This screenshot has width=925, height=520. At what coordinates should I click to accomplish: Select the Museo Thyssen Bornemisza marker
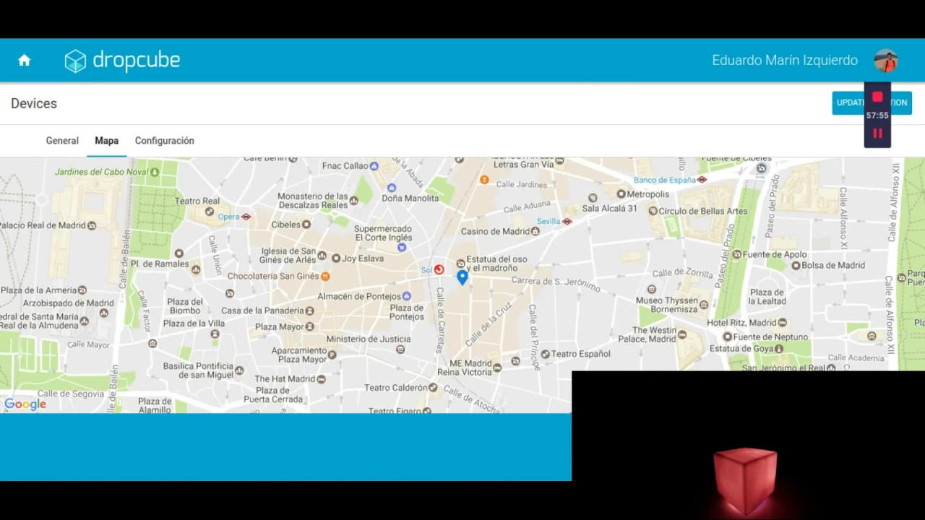point(704,306)
